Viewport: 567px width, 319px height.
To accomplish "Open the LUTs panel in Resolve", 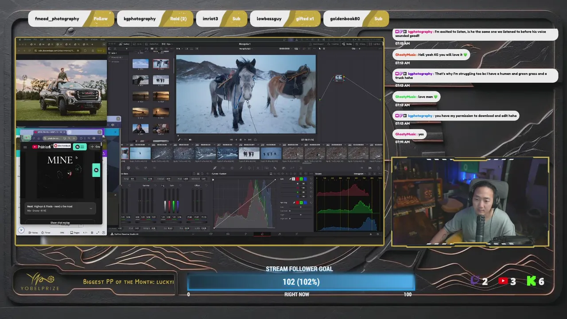I will tap(137, 44).
